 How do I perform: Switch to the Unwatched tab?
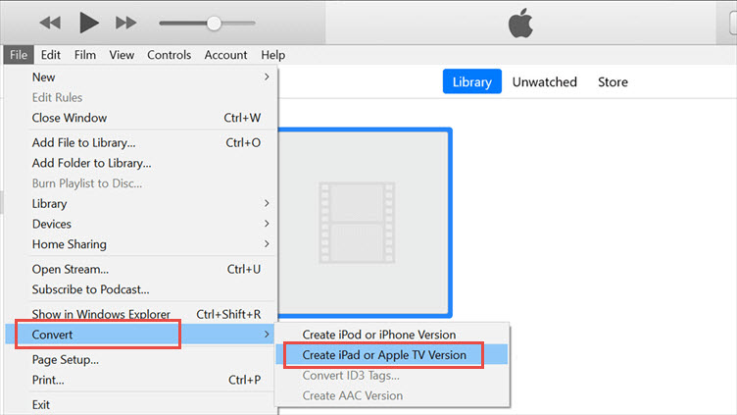(x=544, y=82)
